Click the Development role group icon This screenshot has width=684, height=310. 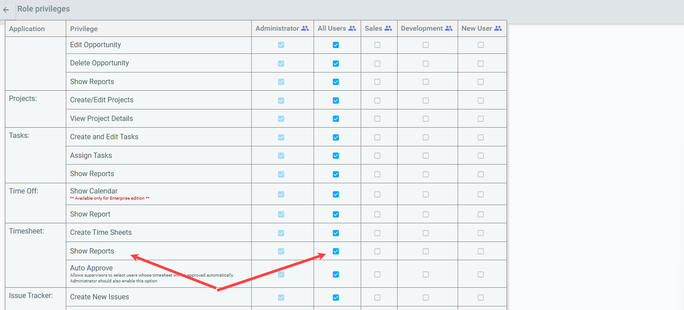(x=449, y=28)
